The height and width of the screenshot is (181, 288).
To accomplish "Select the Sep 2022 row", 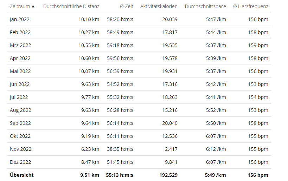I will (20, 123).
